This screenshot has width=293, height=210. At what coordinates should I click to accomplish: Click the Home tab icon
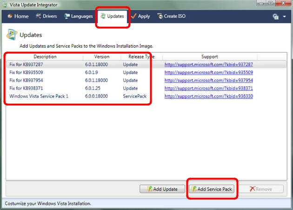tap(10, 16)
